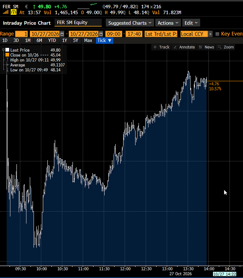This screenshot has width=243, height=278.
Task: Toggle the Key Events checkbox
Action: coord(217,34)
